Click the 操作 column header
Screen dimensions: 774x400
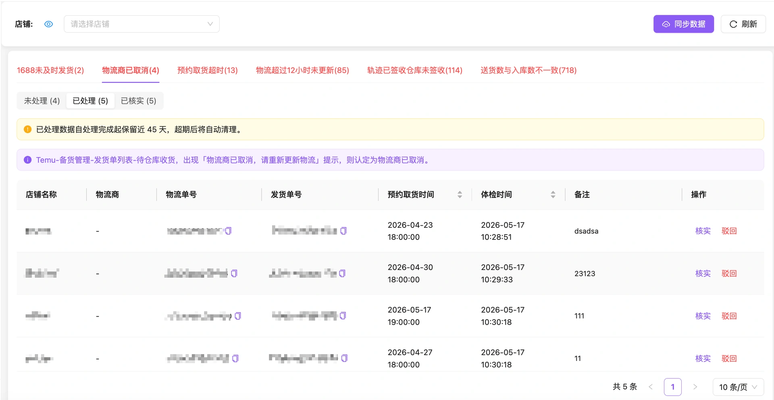click(x=699, y=195)
